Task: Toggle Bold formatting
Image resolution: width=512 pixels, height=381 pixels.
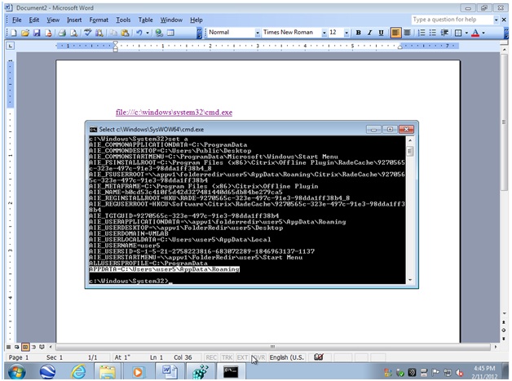Action: [x=358, y=33]
